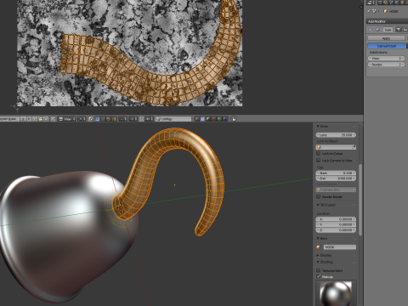Click the sidebar vertical scrollbar

(x=360, y=200)
